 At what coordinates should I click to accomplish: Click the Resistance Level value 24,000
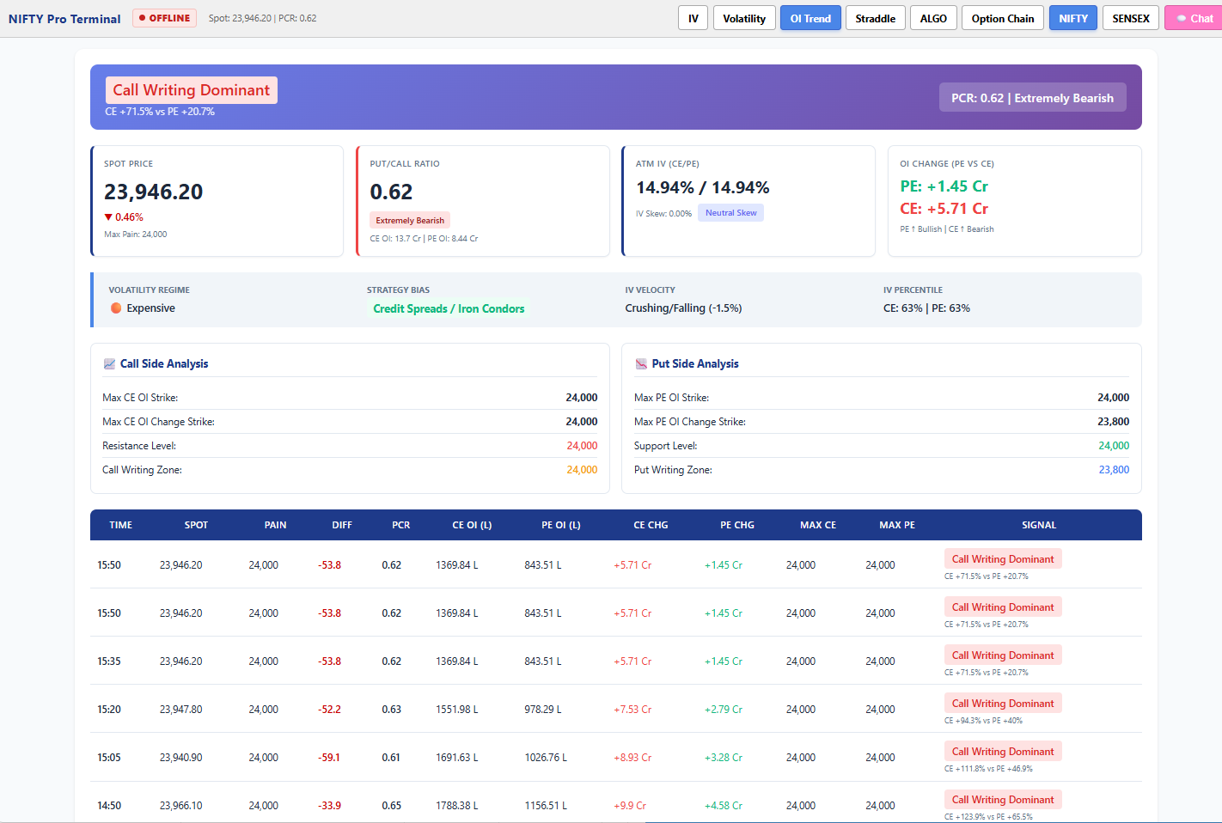pos(582,446)
